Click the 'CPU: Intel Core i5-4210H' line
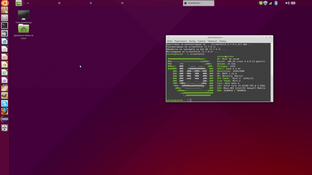The image size is (312, 175). 241,85
